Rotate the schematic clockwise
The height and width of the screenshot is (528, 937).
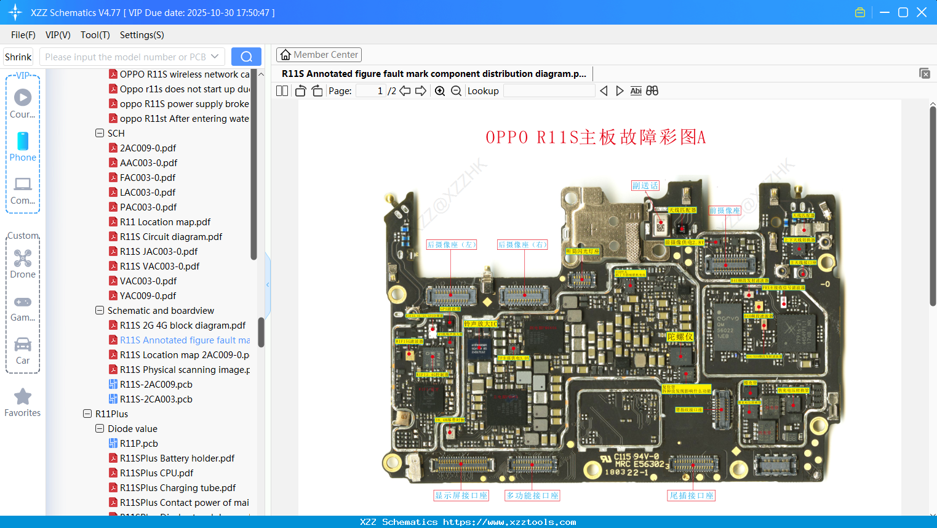(317, 90)
